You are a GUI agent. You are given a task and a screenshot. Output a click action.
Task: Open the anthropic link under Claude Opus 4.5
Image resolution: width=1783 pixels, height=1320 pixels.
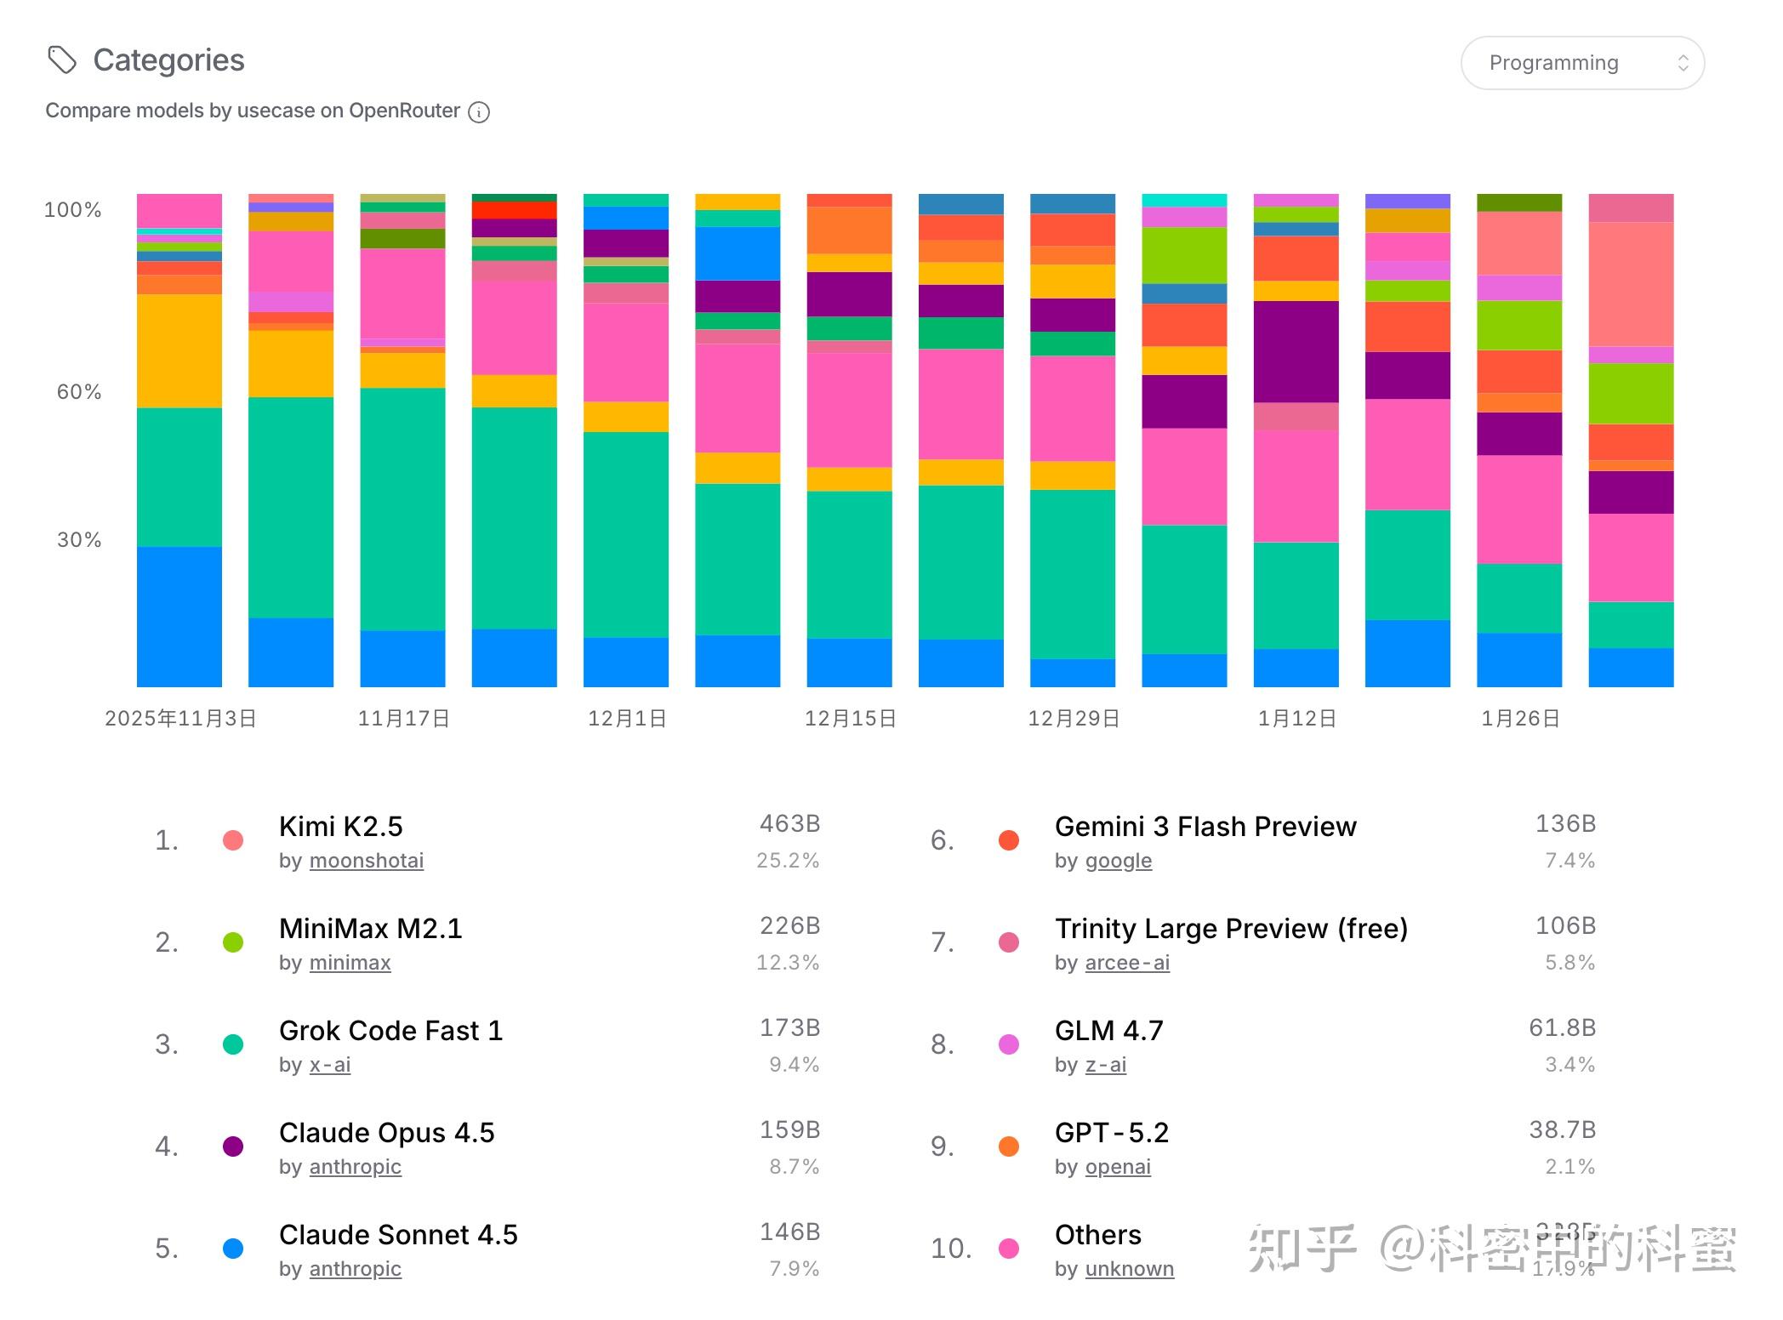pyautogui.click(x=355, y=1167)
